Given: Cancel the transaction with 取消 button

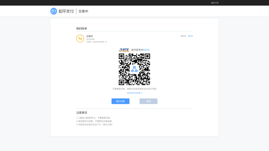Looking at the screenshot, I should (148, 101).
